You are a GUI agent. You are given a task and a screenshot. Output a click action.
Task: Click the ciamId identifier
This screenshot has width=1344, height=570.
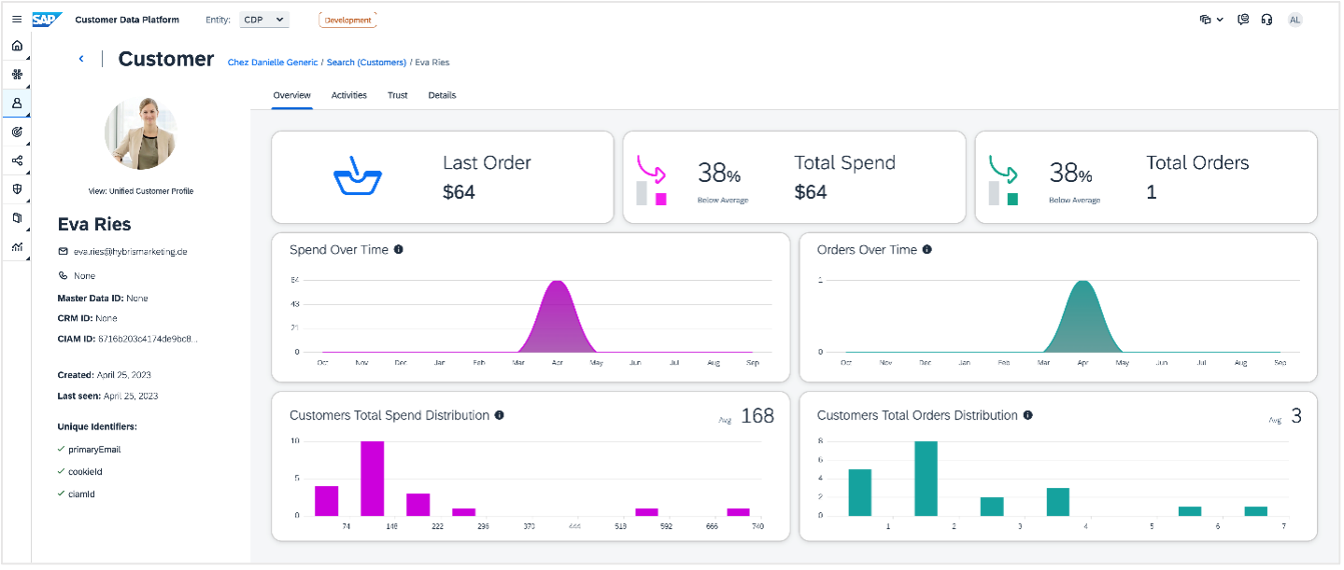pyautogui.click(x=82, y=494)
